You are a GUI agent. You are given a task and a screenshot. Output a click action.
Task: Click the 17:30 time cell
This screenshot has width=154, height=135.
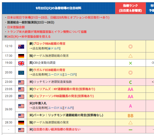pos(9,56)
